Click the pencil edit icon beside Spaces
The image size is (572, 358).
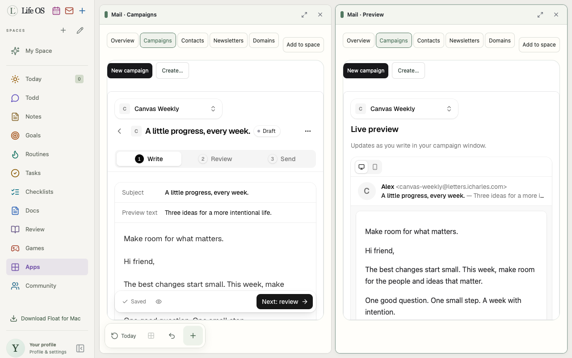[80, 30]
